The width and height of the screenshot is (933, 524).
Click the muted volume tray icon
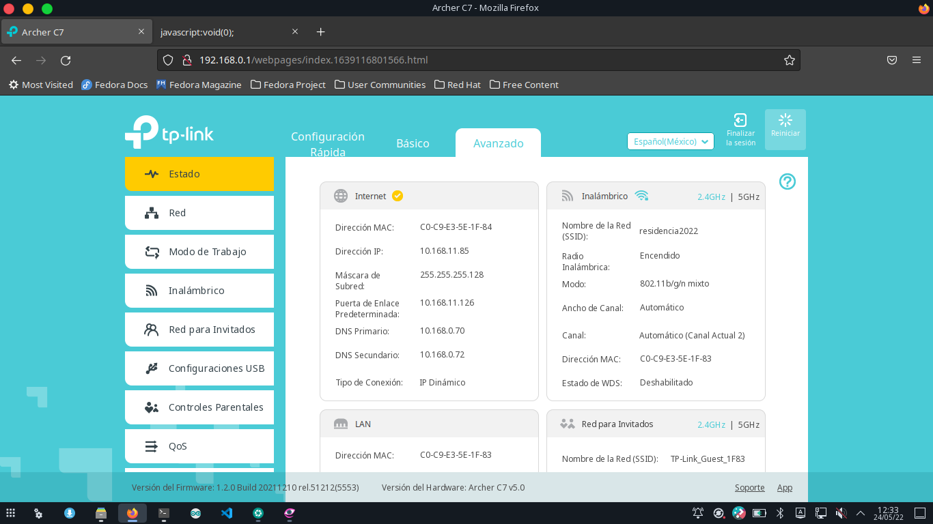[841, 512]
